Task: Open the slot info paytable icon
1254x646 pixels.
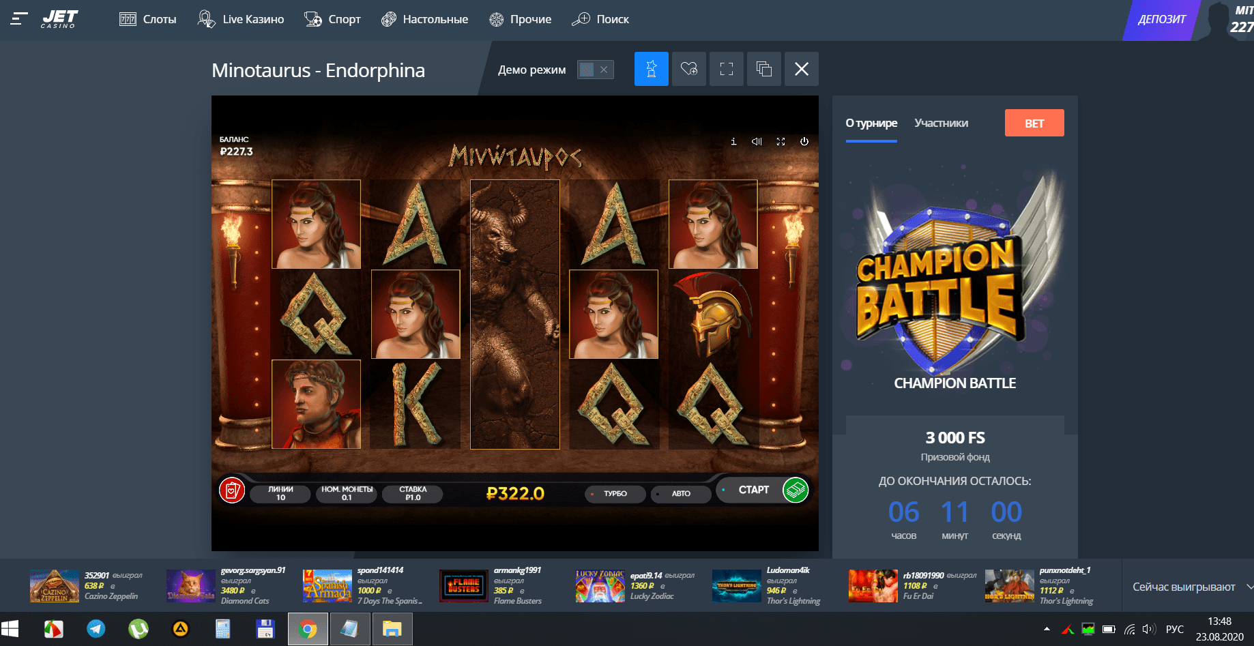Action: [x=733, y=142]
